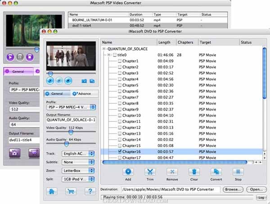
Task: Switch to the Advance tab
Action: pos(84,93)
